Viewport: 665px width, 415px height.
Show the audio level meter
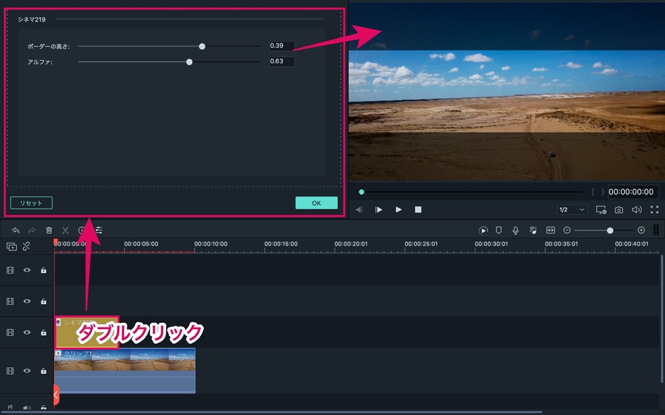click(x=656, y=230)
